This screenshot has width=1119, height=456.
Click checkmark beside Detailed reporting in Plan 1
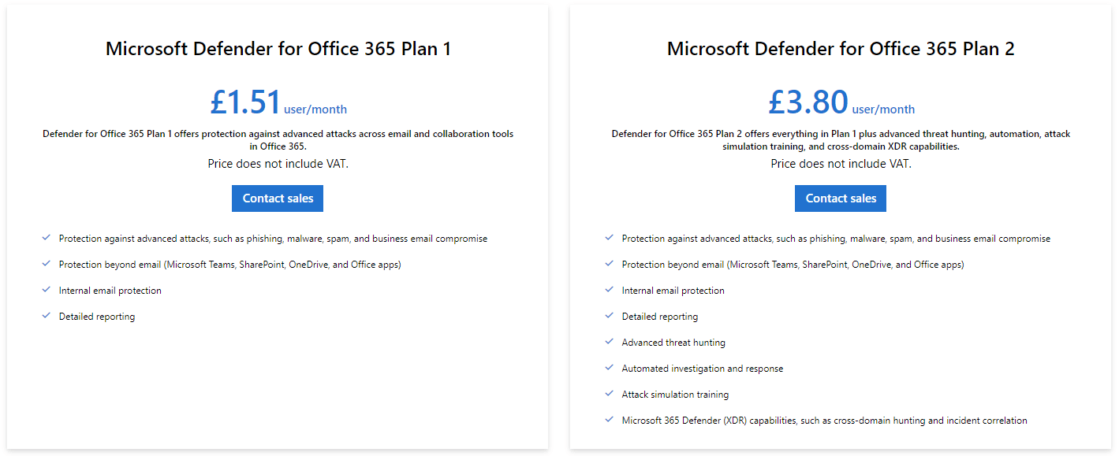coord(47,316)
